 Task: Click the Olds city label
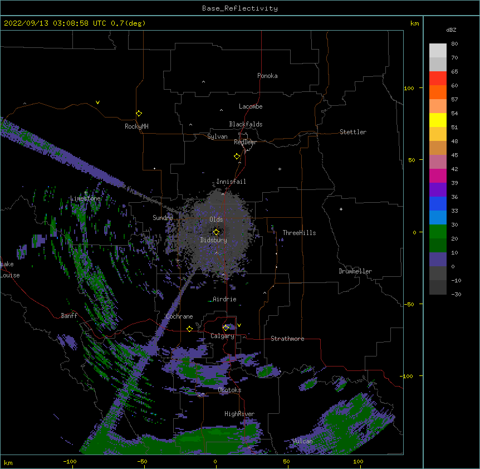click(216, 219)
